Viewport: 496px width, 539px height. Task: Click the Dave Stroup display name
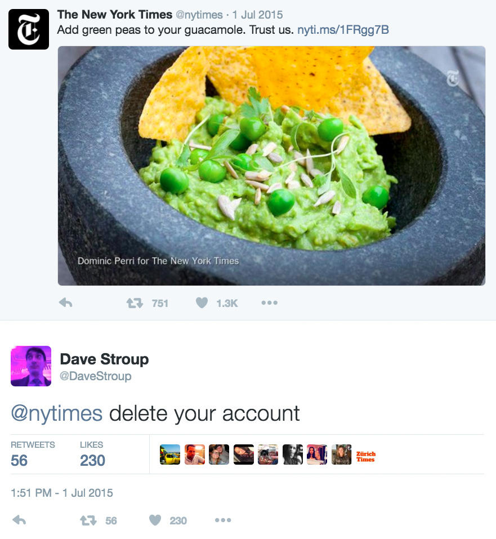[x=104, y=359]
